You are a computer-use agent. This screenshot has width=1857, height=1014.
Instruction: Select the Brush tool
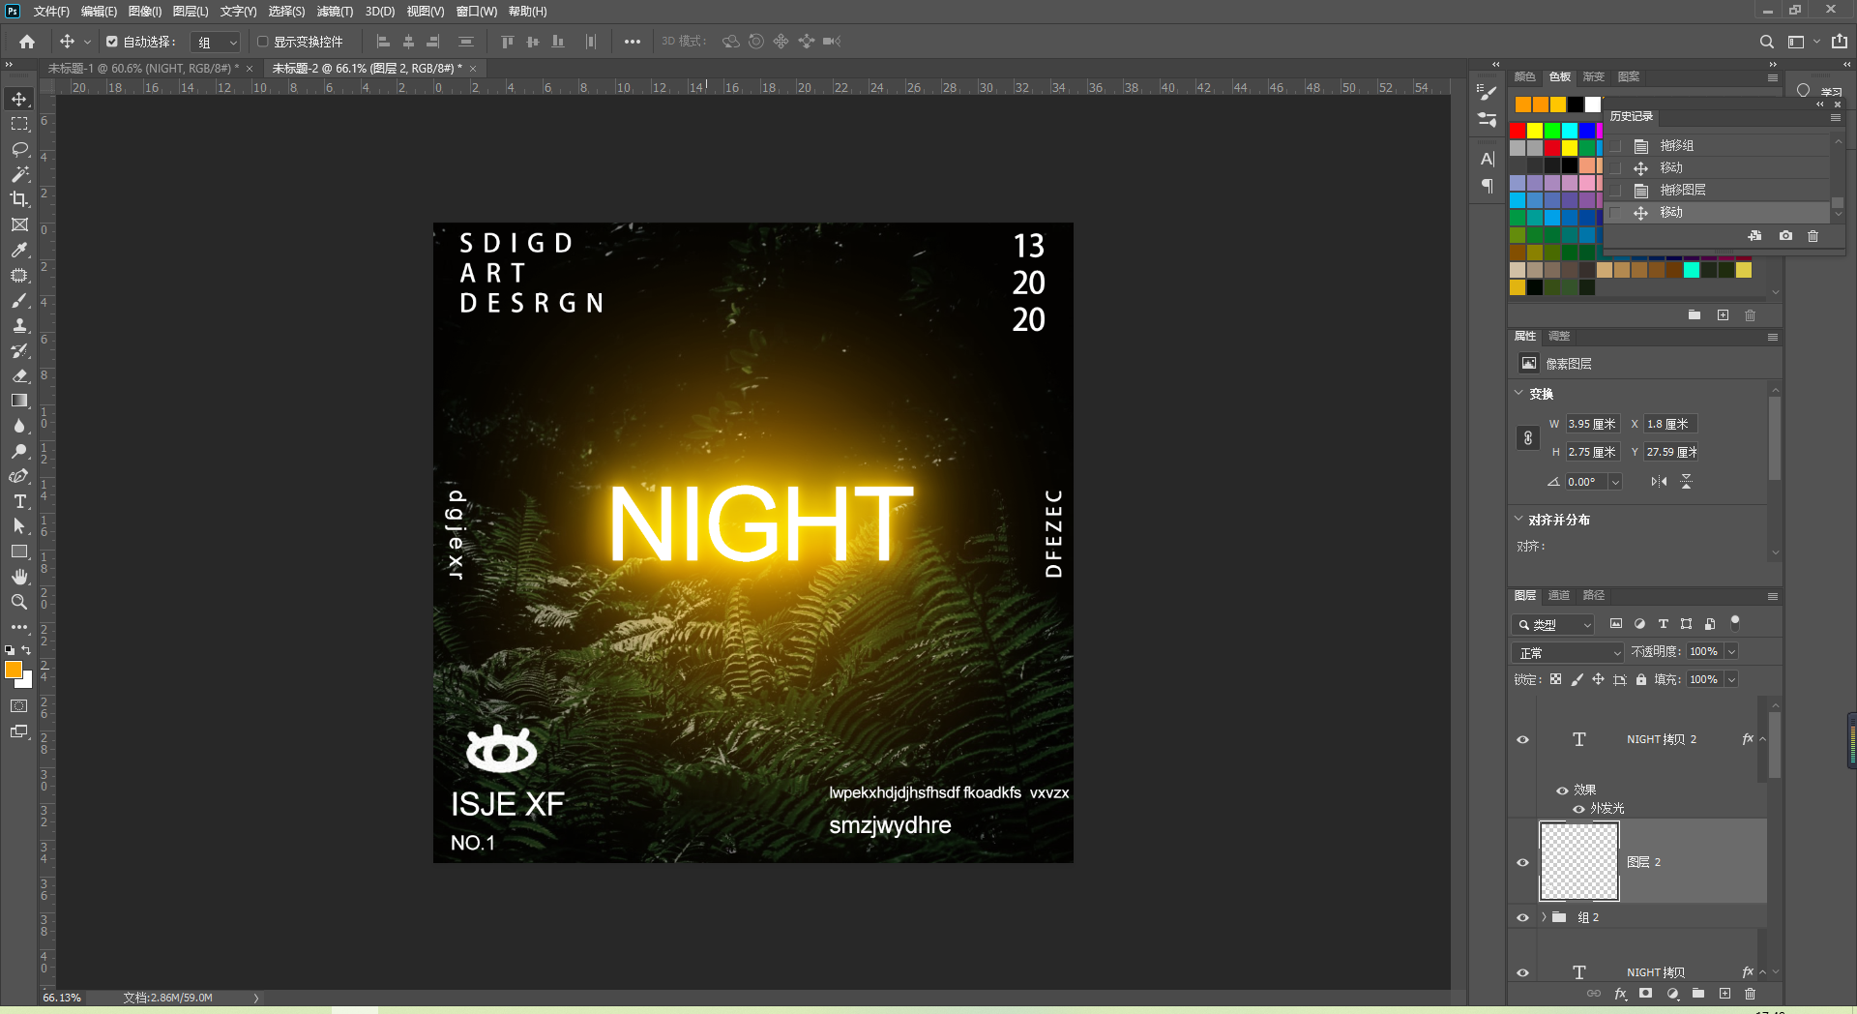(x=19, y=300)
